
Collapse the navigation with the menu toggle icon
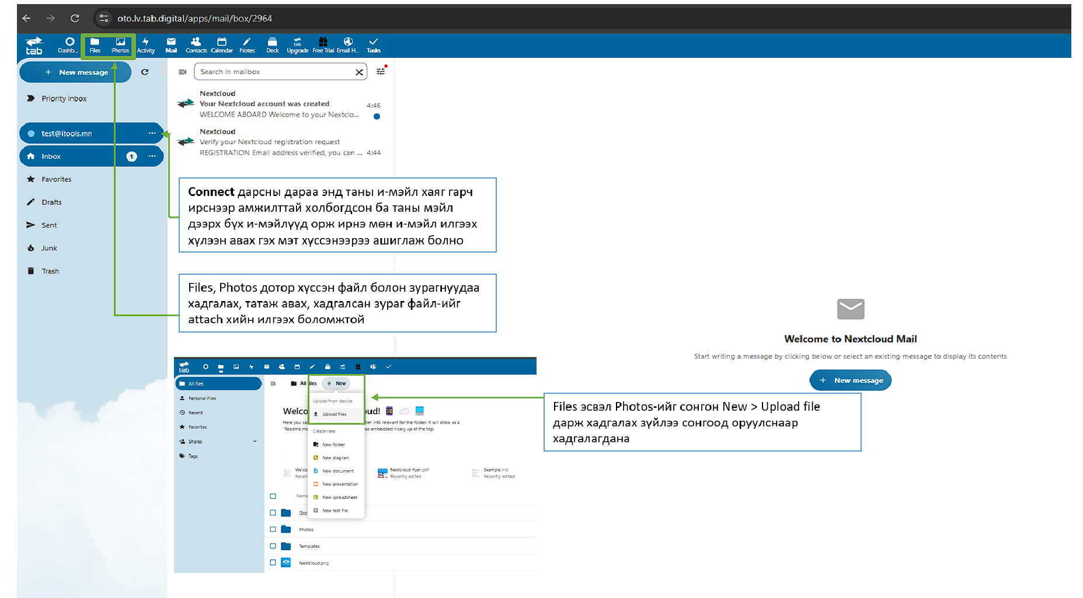coord(183,72)
